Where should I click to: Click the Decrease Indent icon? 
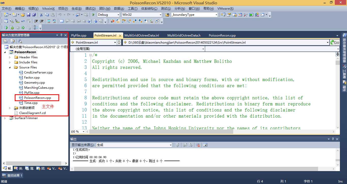(x=36, y=21)
